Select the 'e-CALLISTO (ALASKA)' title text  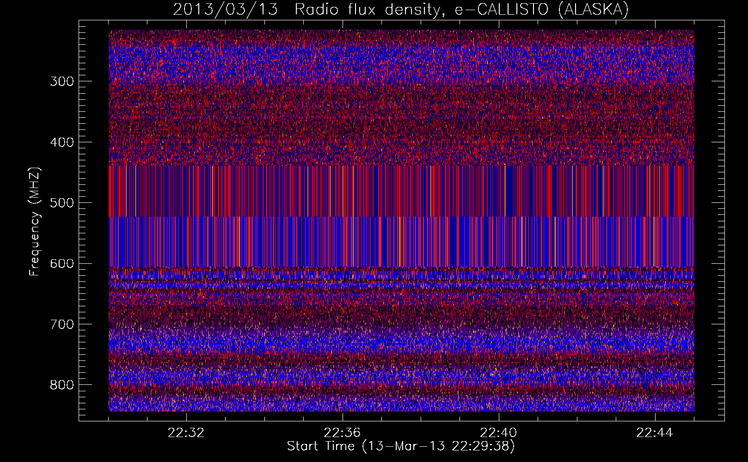(x=542, y=9)
